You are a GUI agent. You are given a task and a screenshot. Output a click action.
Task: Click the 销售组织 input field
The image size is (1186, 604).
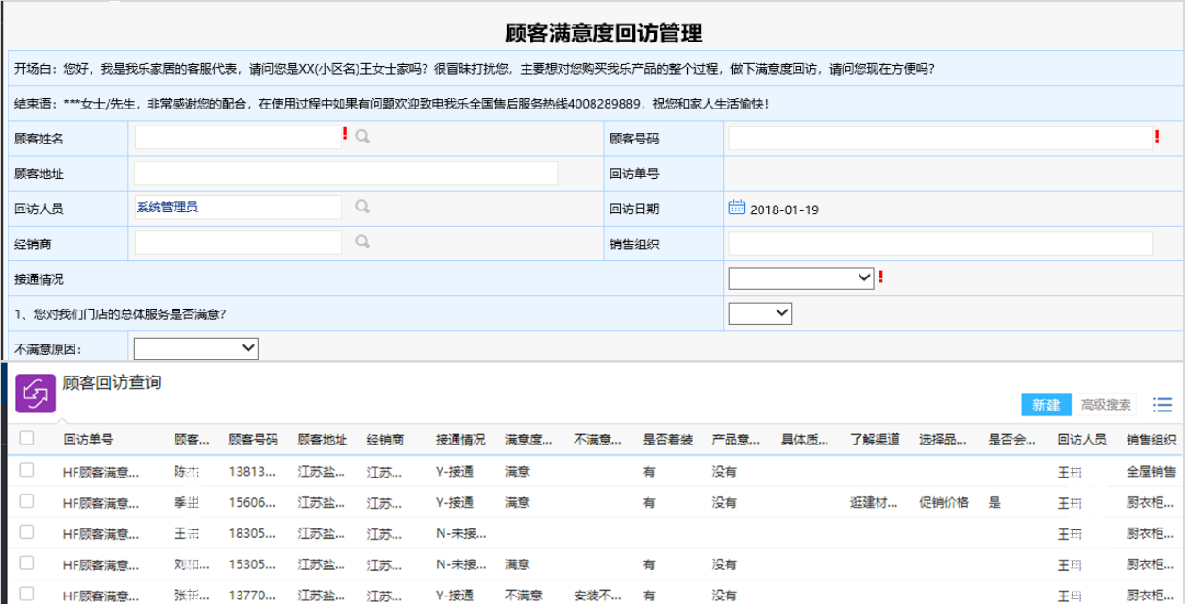(940, 243)
